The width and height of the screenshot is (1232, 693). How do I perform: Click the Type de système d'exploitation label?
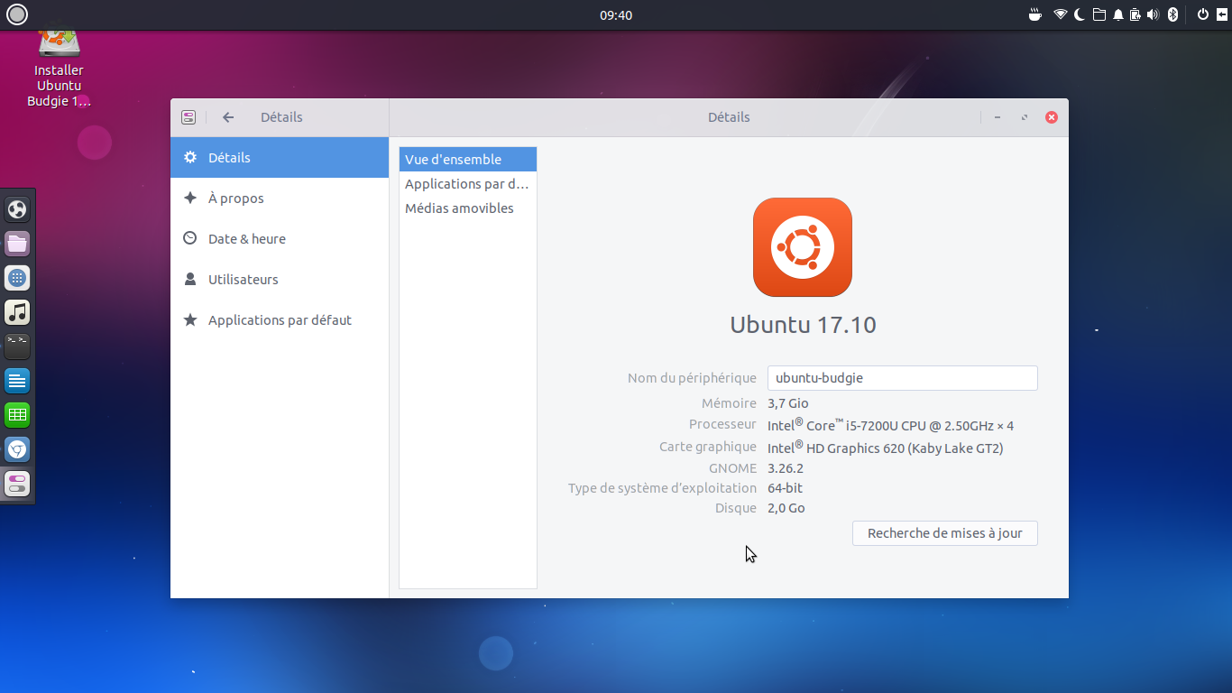(663, 488)
